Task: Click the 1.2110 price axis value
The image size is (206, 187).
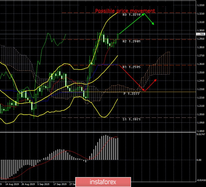Action: pyautogui.click(x=201, y=106)
